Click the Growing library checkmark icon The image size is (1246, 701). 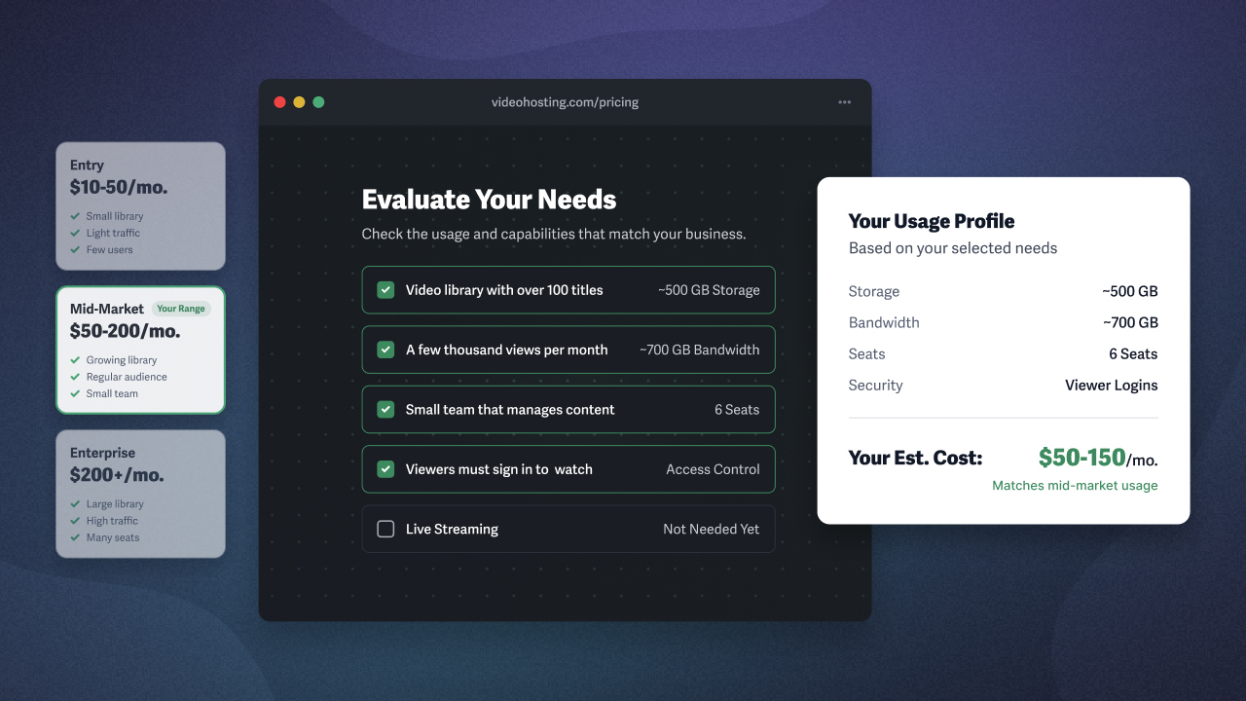click(75, 360)
